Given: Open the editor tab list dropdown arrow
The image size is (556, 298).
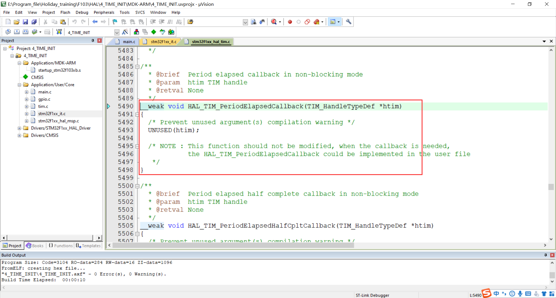Looking at the screenshot, I should 544,41.
